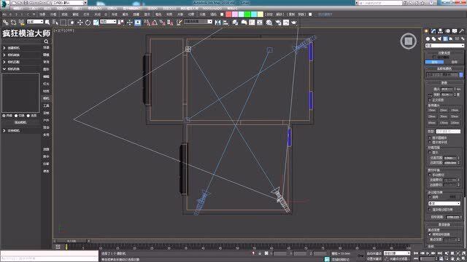The width and height of the screenshot is (467, 262).
Task: Click the 35mm stock lens button
Action: click(444, 116)
